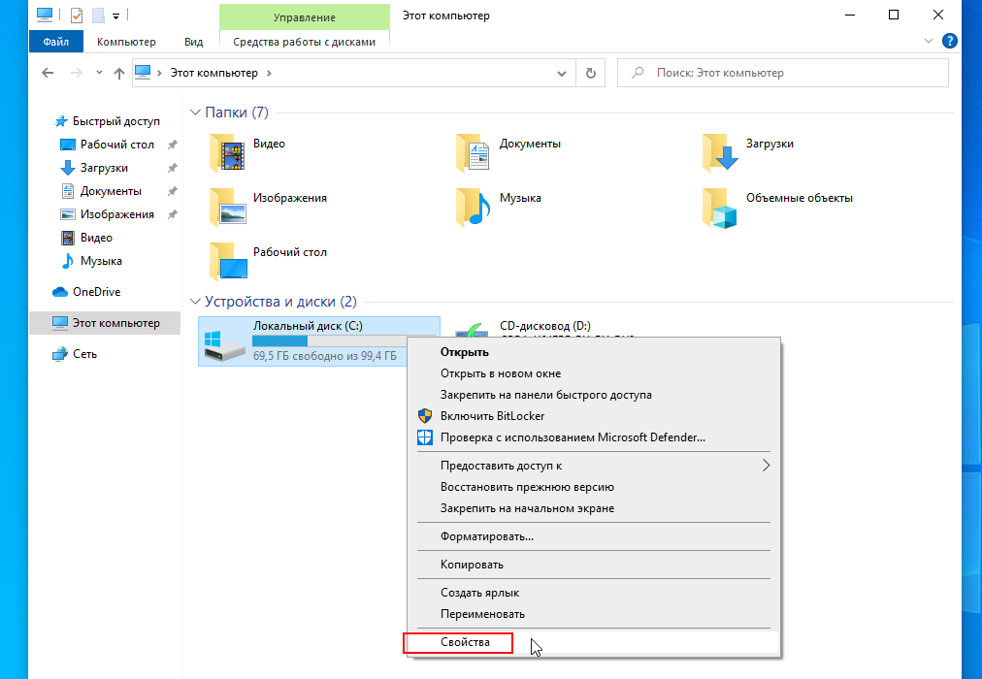Switch to the Вид ribbon tab

[x=193, y=42]
